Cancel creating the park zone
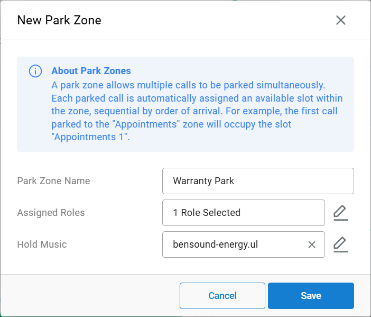The width and height of the screenshot is (371, 317). pos(222,296)
